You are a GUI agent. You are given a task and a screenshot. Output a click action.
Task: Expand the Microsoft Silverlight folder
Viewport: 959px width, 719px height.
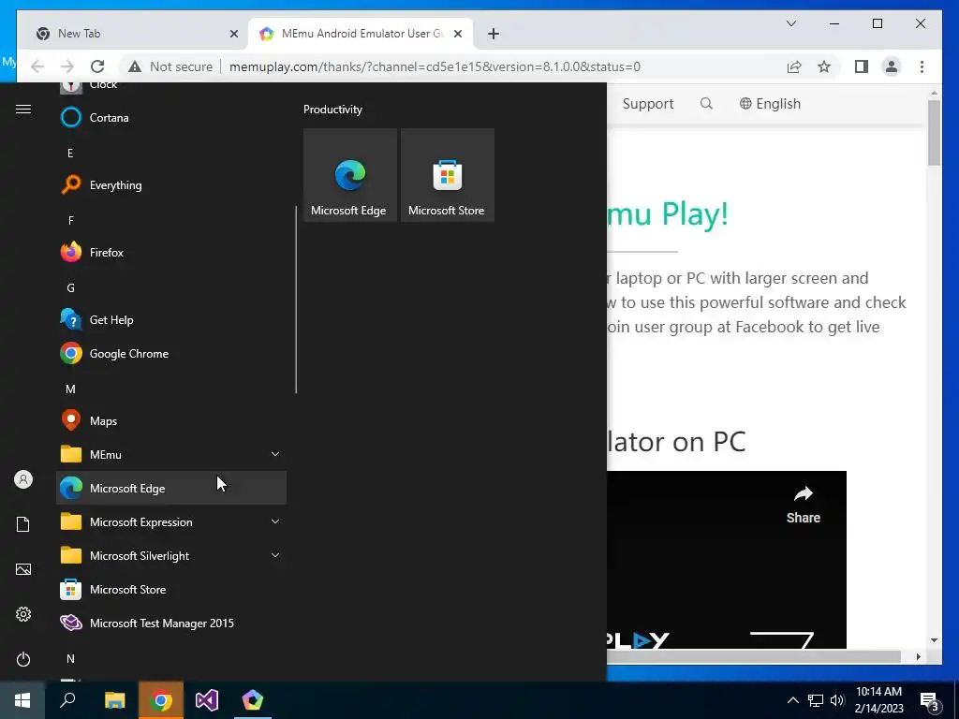[x=171, y=555]
